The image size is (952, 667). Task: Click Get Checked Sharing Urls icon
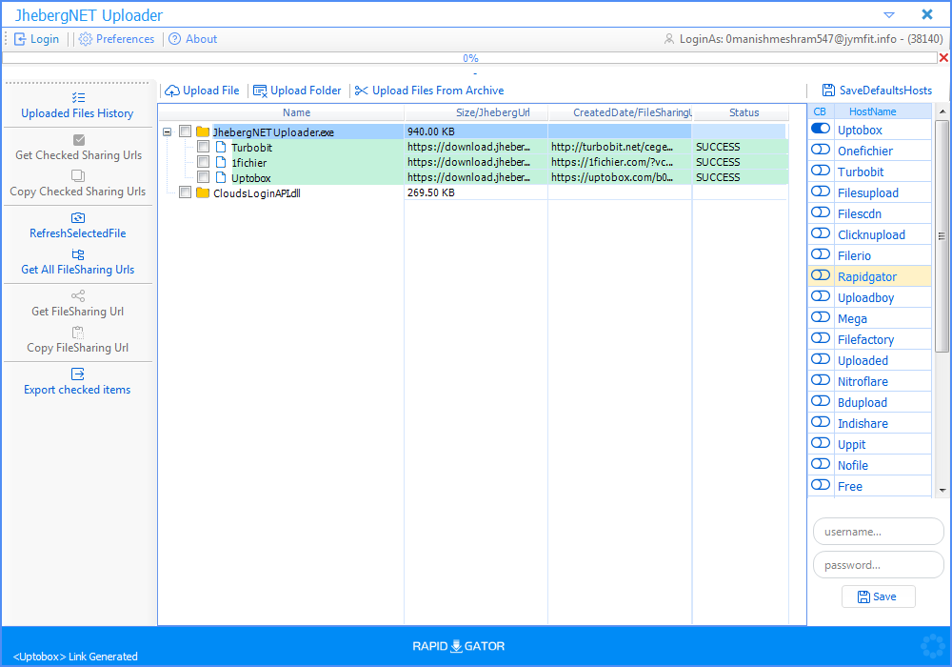pyautogui.click(x=78, y=140)
